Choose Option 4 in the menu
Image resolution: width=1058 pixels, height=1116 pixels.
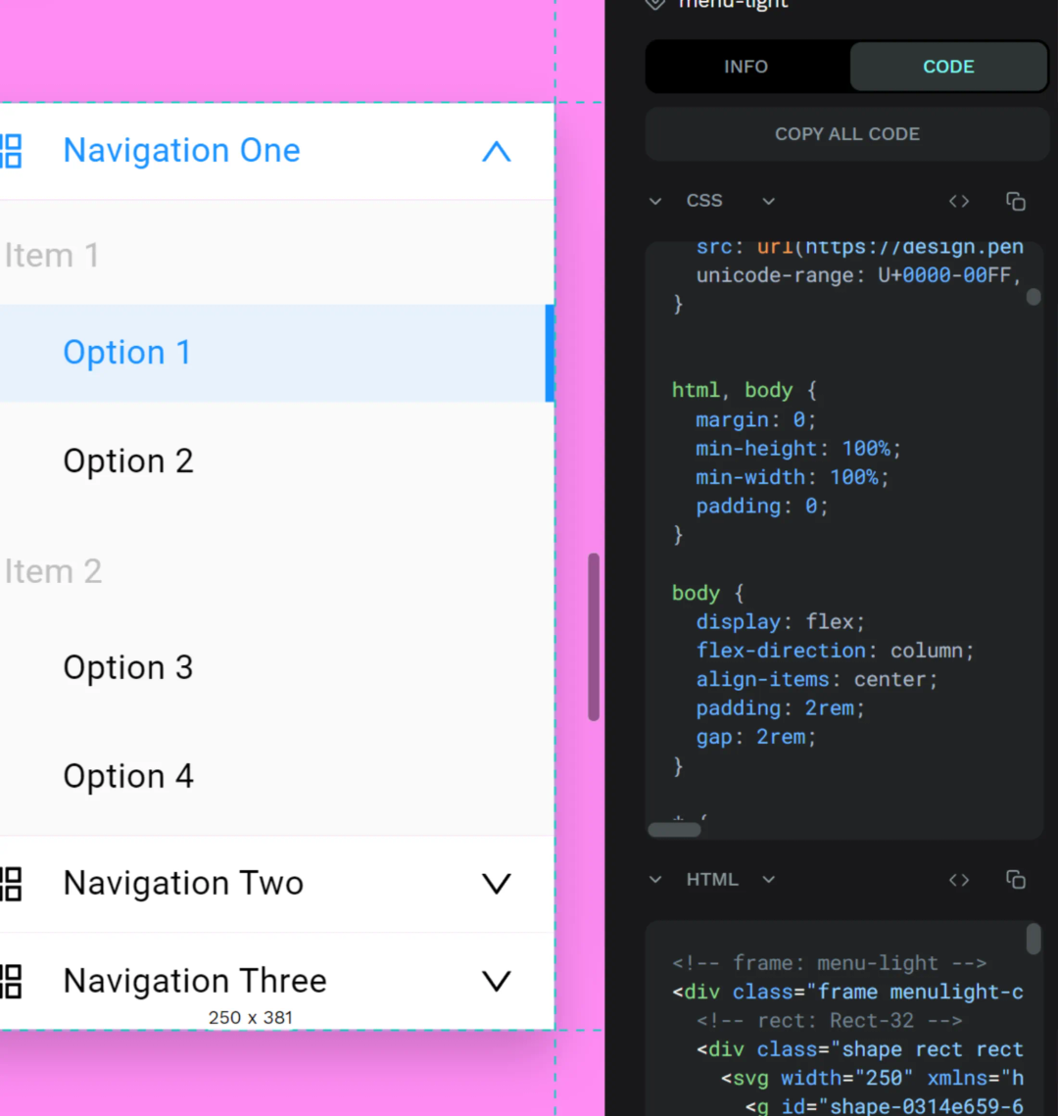(128, 777)
